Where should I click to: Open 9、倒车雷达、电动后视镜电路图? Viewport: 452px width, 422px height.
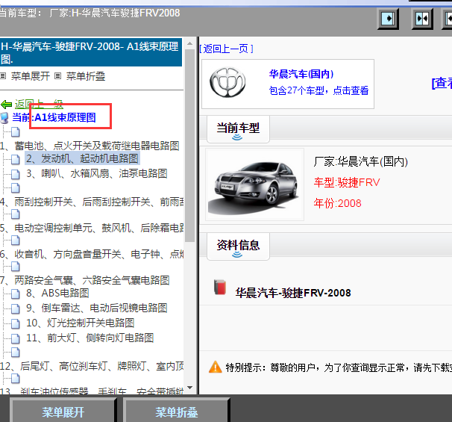click(x=97, y=308)
